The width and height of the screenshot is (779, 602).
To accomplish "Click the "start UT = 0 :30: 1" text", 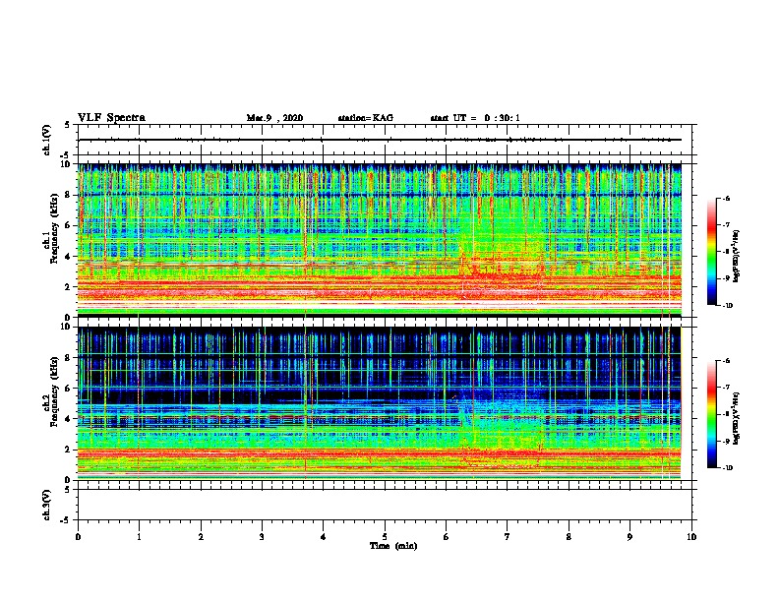I will (475, 118).
